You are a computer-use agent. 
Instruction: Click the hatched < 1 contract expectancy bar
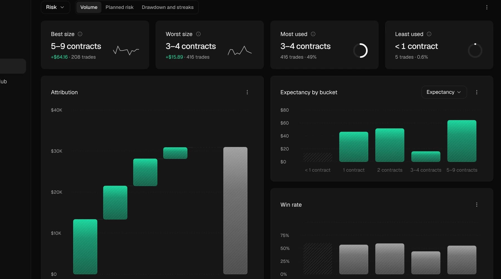point(318,157)
